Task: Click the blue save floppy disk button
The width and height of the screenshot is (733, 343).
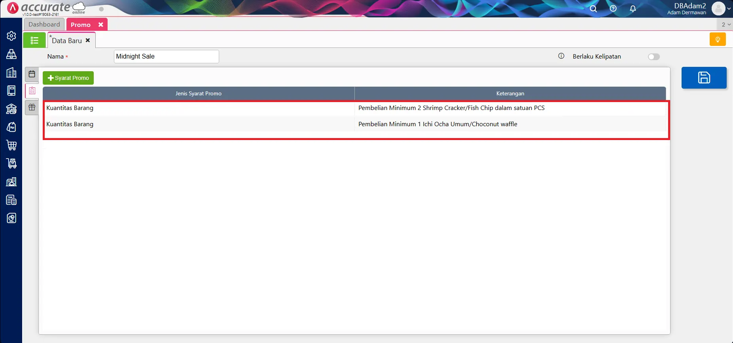Action: click(704, 78)
